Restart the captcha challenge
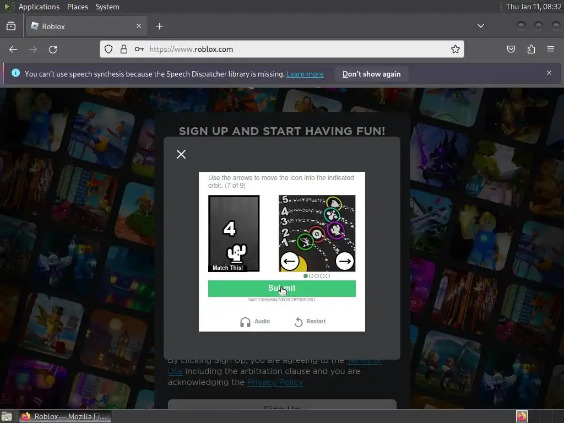Viewport: 564px width, 423px height. [310, 322]
